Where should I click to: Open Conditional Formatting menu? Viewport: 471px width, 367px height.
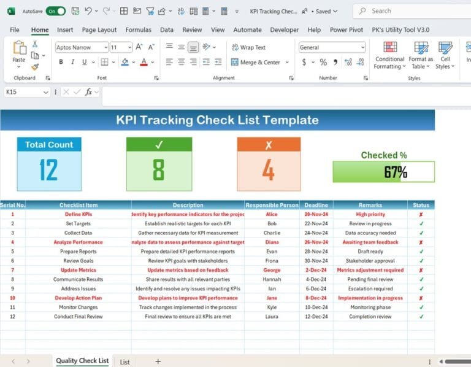coord(389,55)
